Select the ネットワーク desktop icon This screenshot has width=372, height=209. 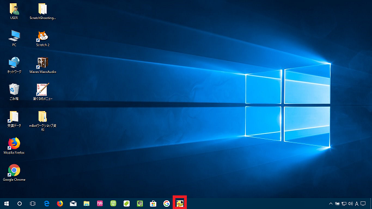pyautogui.click(x=14, y=65)
